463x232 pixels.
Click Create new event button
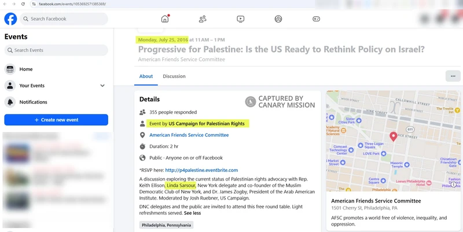(56, 120)
